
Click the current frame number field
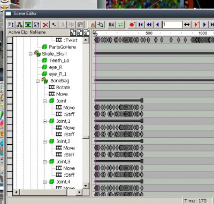tap(172, 25)
